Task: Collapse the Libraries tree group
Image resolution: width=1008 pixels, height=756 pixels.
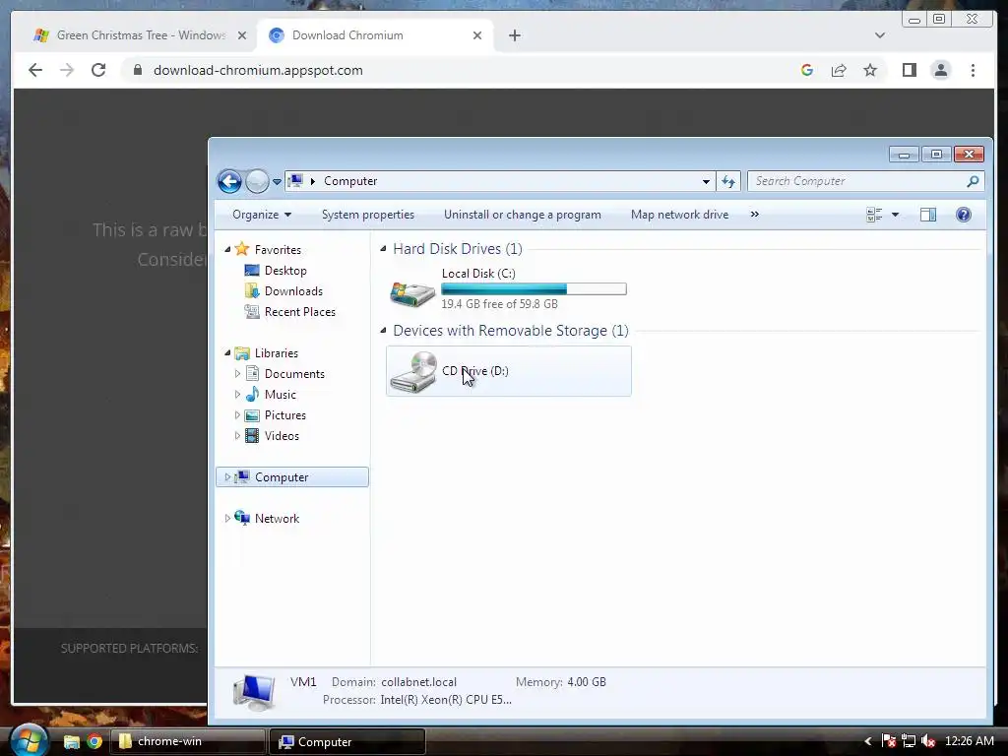Action: pos(227,353)
